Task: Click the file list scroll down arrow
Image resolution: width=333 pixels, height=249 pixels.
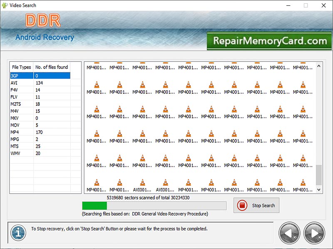Action: 319,190
